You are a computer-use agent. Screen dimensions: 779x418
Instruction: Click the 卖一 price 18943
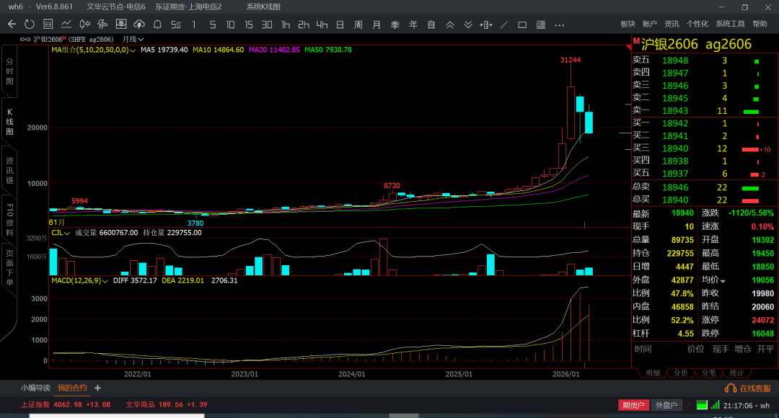[x=675, y=111]
